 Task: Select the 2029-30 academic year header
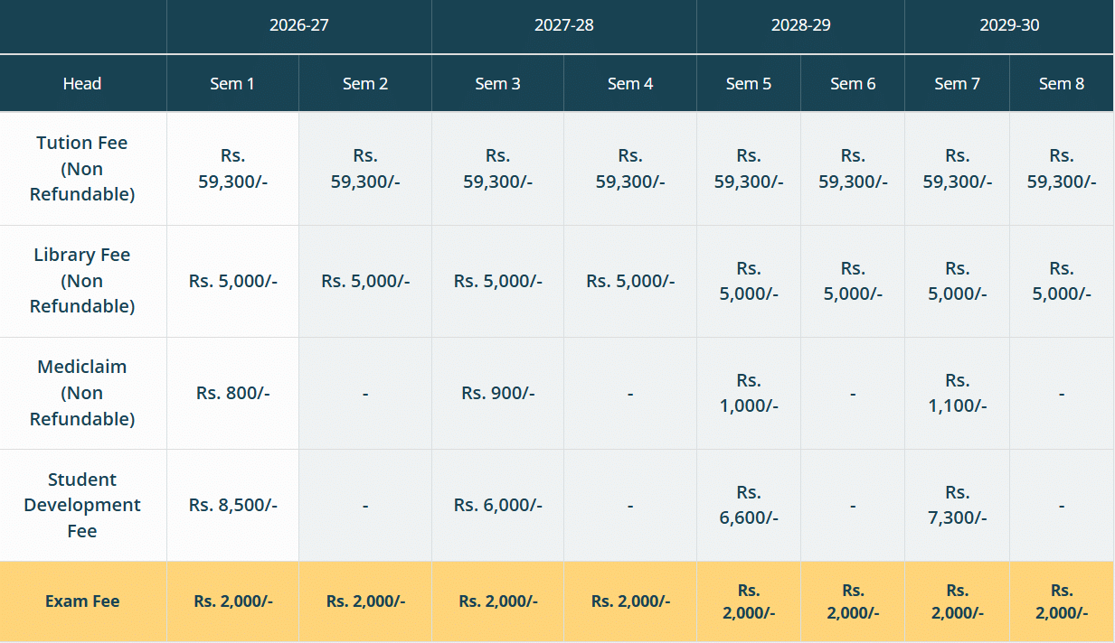1009,25
